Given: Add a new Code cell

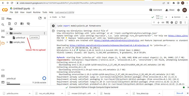Looking at the screenshot, I should [53, 17].
